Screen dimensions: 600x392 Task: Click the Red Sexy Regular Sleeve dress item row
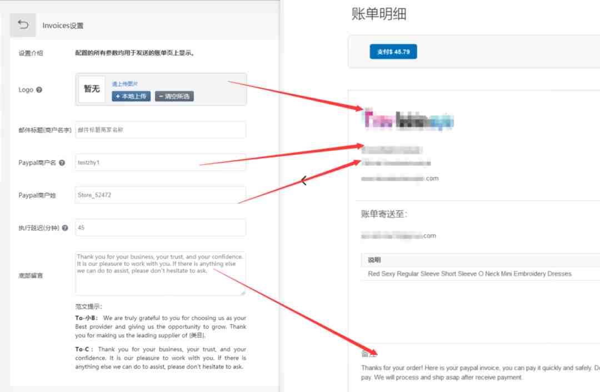(480, 273)
